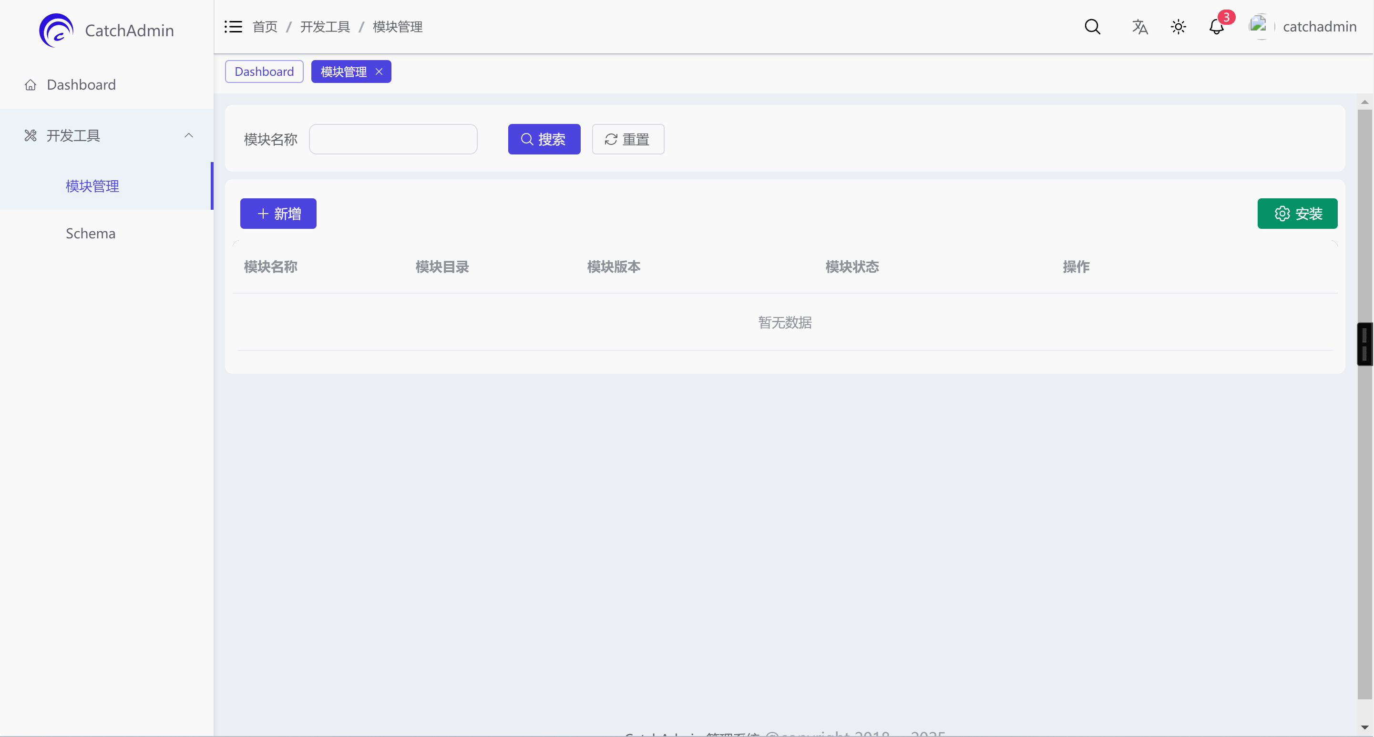Click the 暂无数据 empty table text

(785, 322)
